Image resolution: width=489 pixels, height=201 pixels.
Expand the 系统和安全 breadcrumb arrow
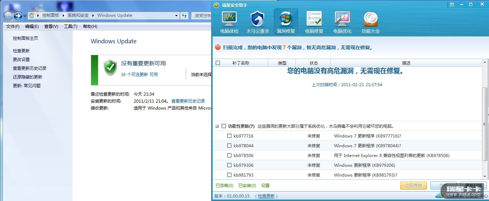93,15
